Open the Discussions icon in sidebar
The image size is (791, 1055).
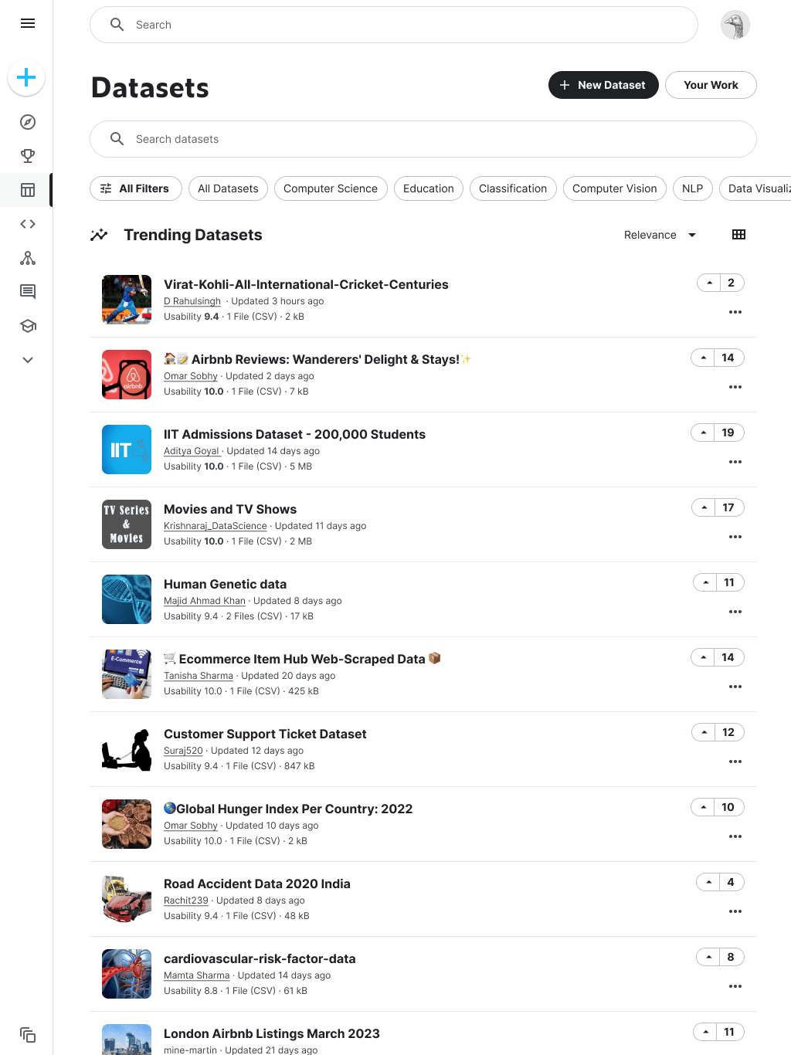click(28, 291)
